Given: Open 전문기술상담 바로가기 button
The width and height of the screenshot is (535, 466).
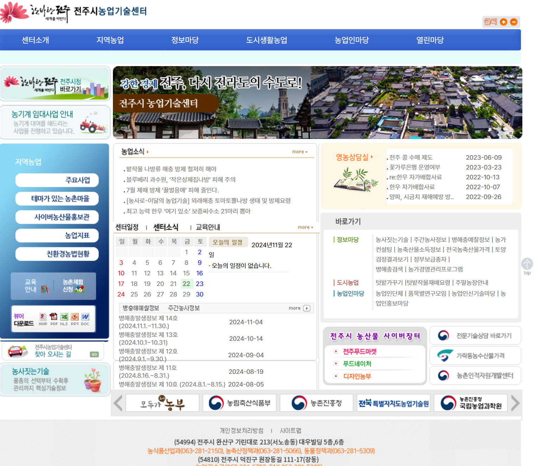Looking at the screenshot, I should (475, 336).
